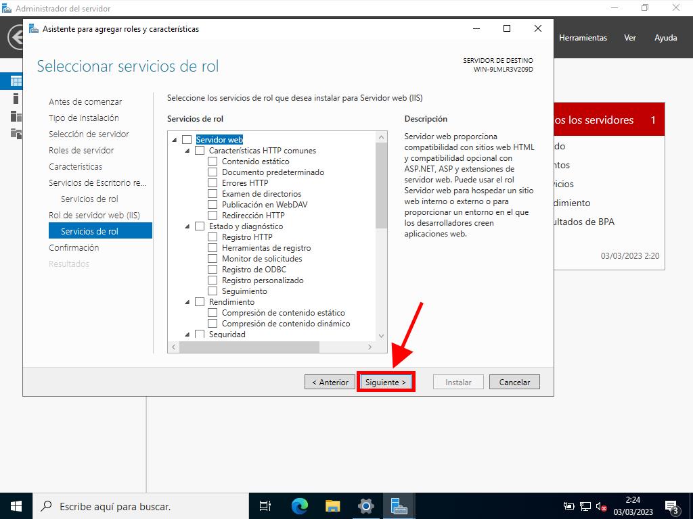Collapse the Estado y diagnóstico group
693x519 pixels.
[x=188, y=226]
